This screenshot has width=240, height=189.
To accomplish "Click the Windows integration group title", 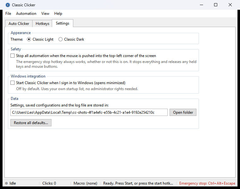I will (x=28, y=76).
